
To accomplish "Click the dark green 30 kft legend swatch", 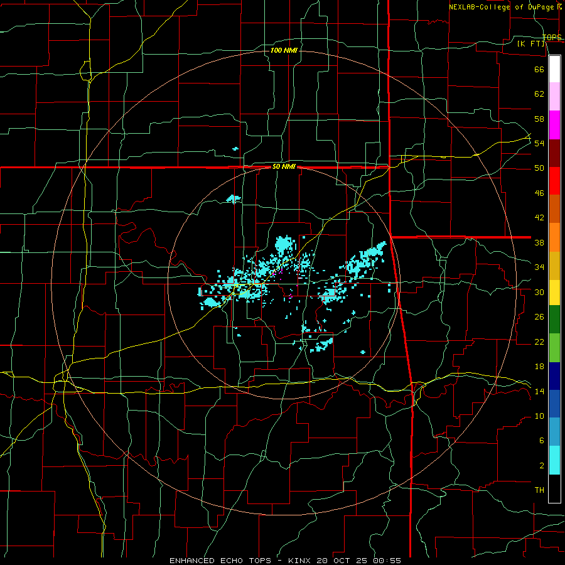I will [x=554, y=320].
